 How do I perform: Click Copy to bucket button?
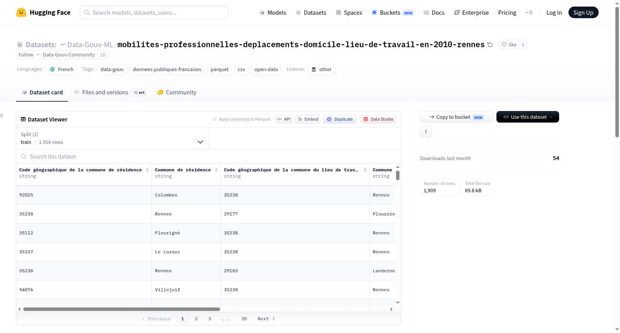(456, 117)
